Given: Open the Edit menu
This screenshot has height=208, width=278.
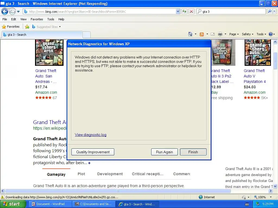Looking at the screenshot, I should tap(14, 19).
